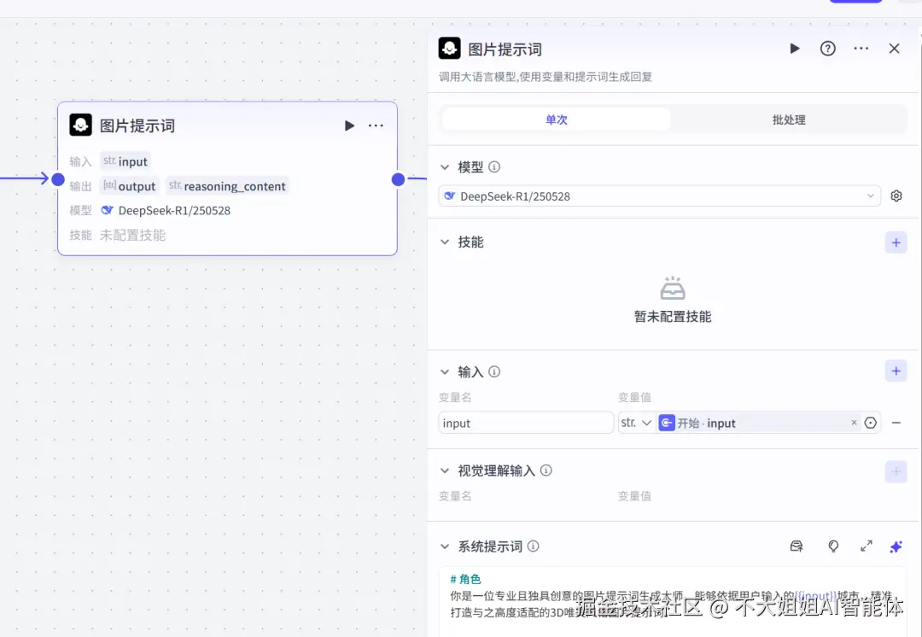
Task: Collapse the 系统提示词 section
Action: point(446,546)
